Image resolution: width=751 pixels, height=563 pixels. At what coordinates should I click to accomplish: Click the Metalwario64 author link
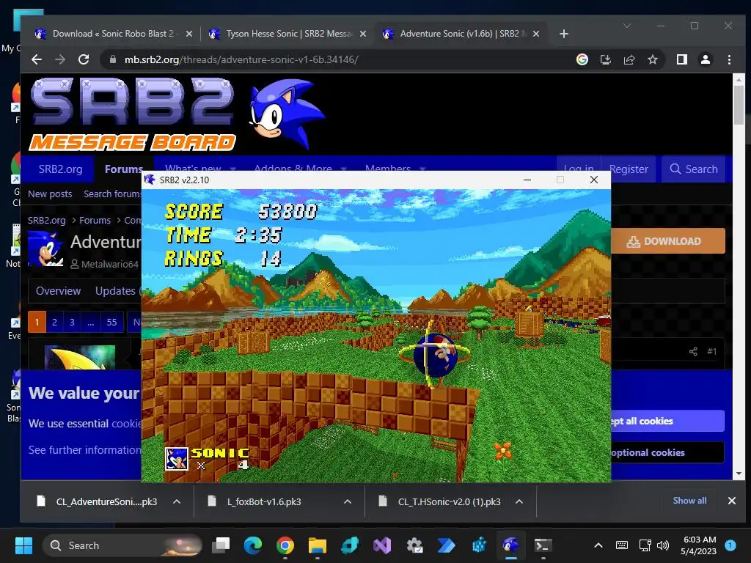tap(110, 264)
